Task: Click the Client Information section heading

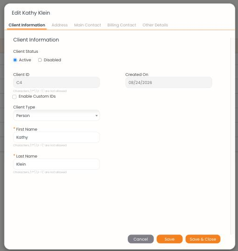Action: tap(36, 40)
